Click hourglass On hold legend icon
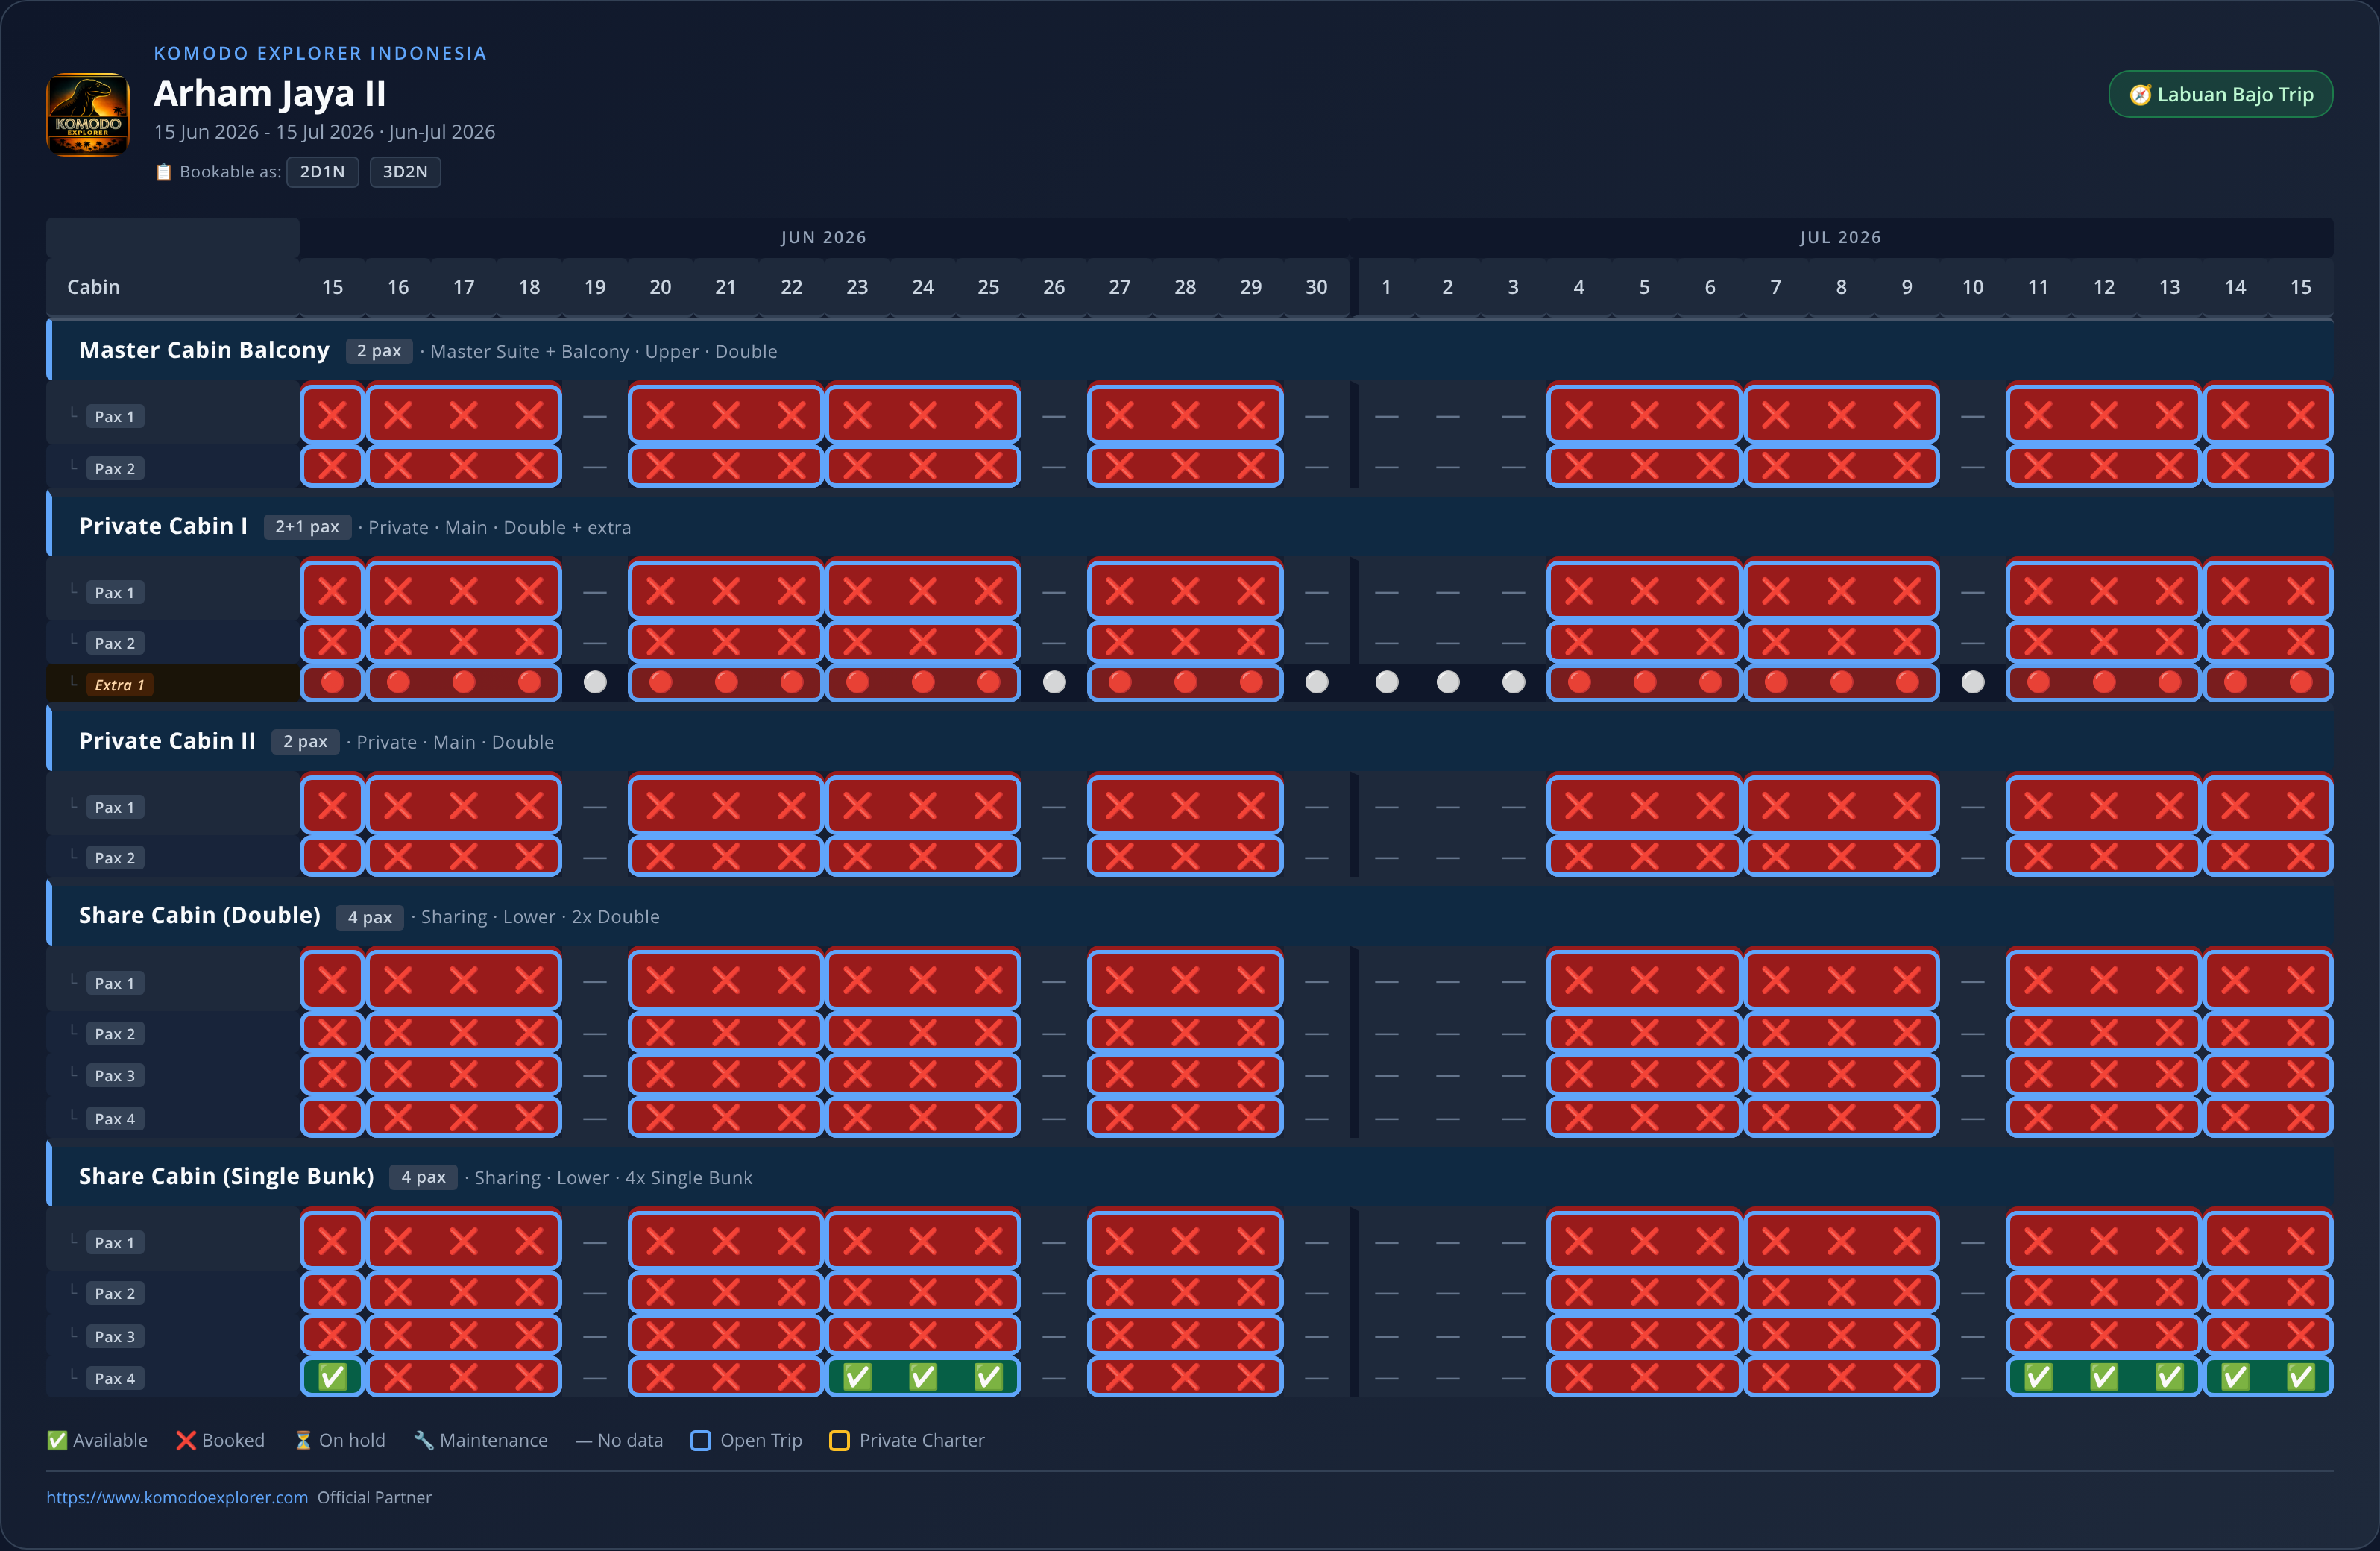This screenshot has width=2380, height=1551. (303, 1440)
